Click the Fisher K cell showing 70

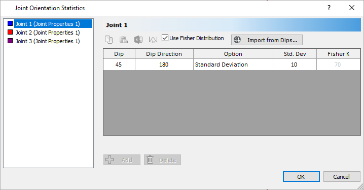click(338, 65)
